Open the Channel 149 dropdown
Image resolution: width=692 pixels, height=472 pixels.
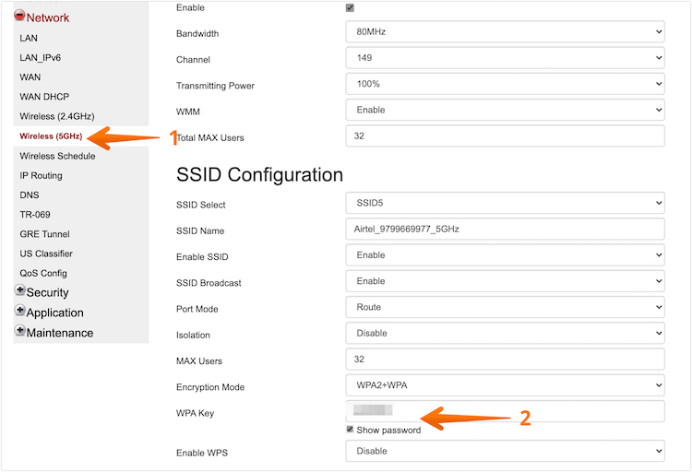(x=505, y=59)
